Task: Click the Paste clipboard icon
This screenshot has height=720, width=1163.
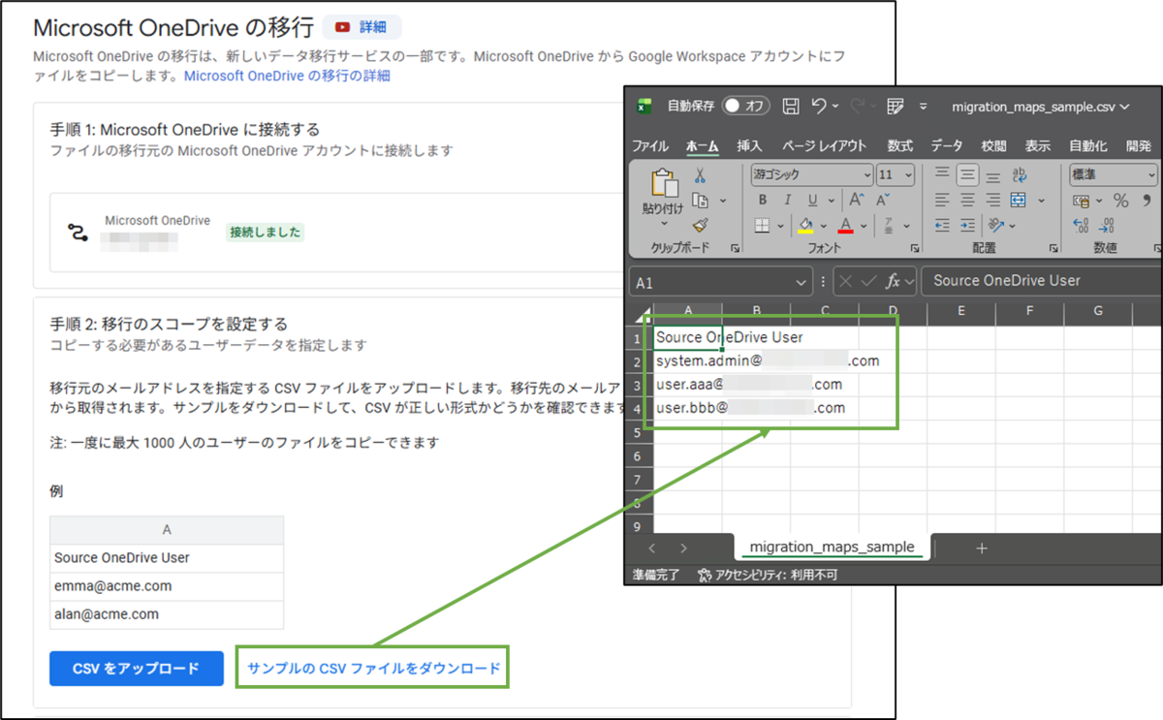Action: pos(664,183)
